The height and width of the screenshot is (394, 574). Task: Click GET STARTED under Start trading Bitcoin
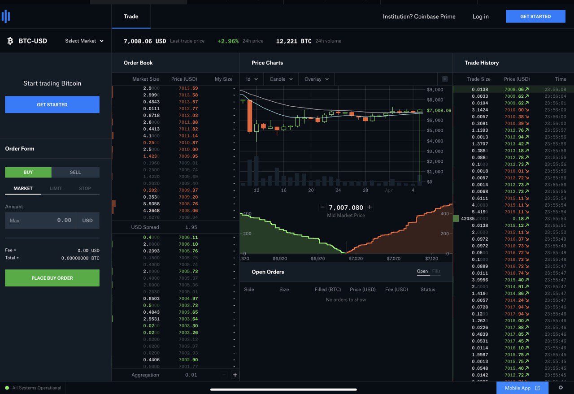pyautogui.click(x=52, y=104)
